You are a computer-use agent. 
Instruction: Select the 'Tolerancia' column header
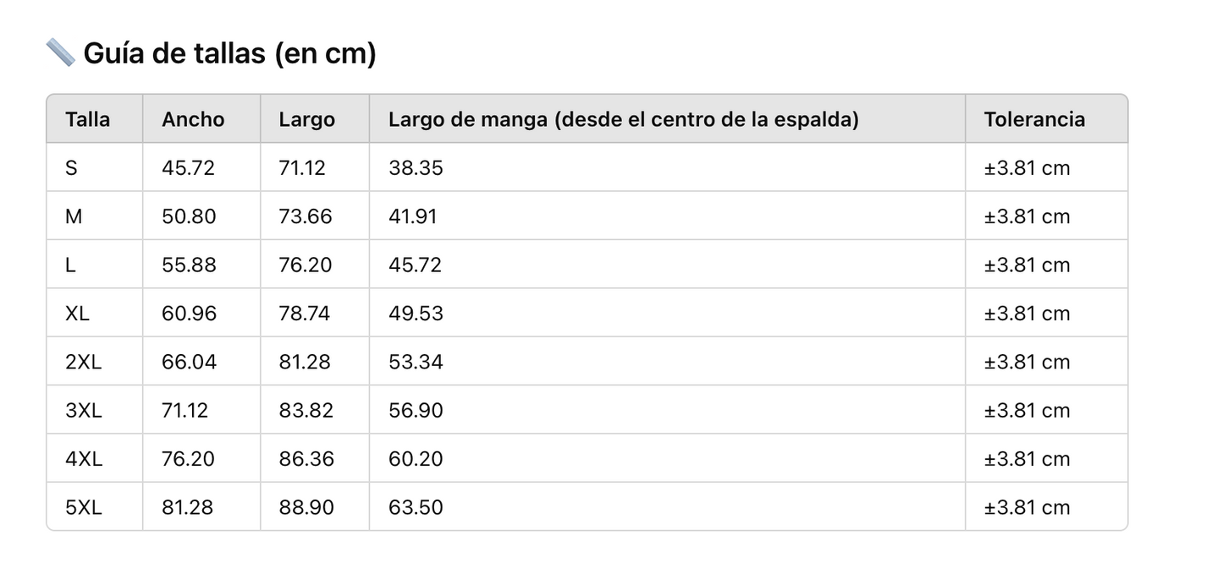coord(1034,119)
